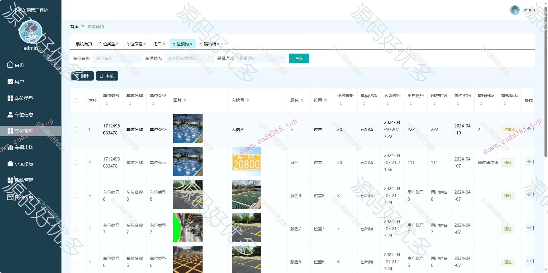548x273 pixels.
Task: Click the 车位信息 person icon in sidebar
Action: [x=10, y=115]
